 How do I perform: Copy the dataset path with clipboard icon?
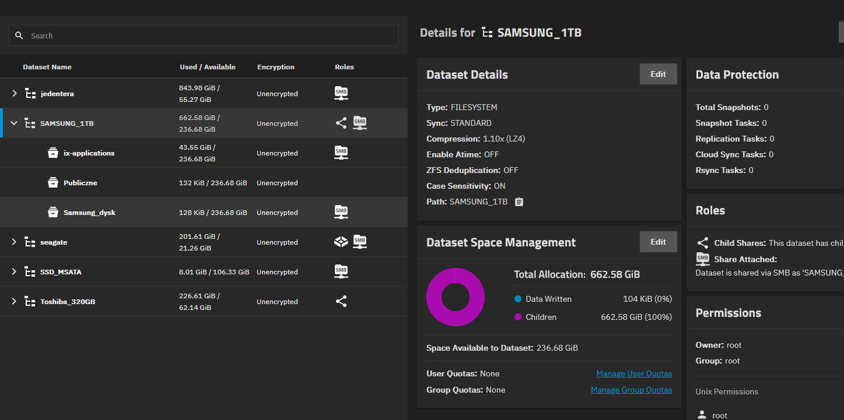[x=519, y=202]
